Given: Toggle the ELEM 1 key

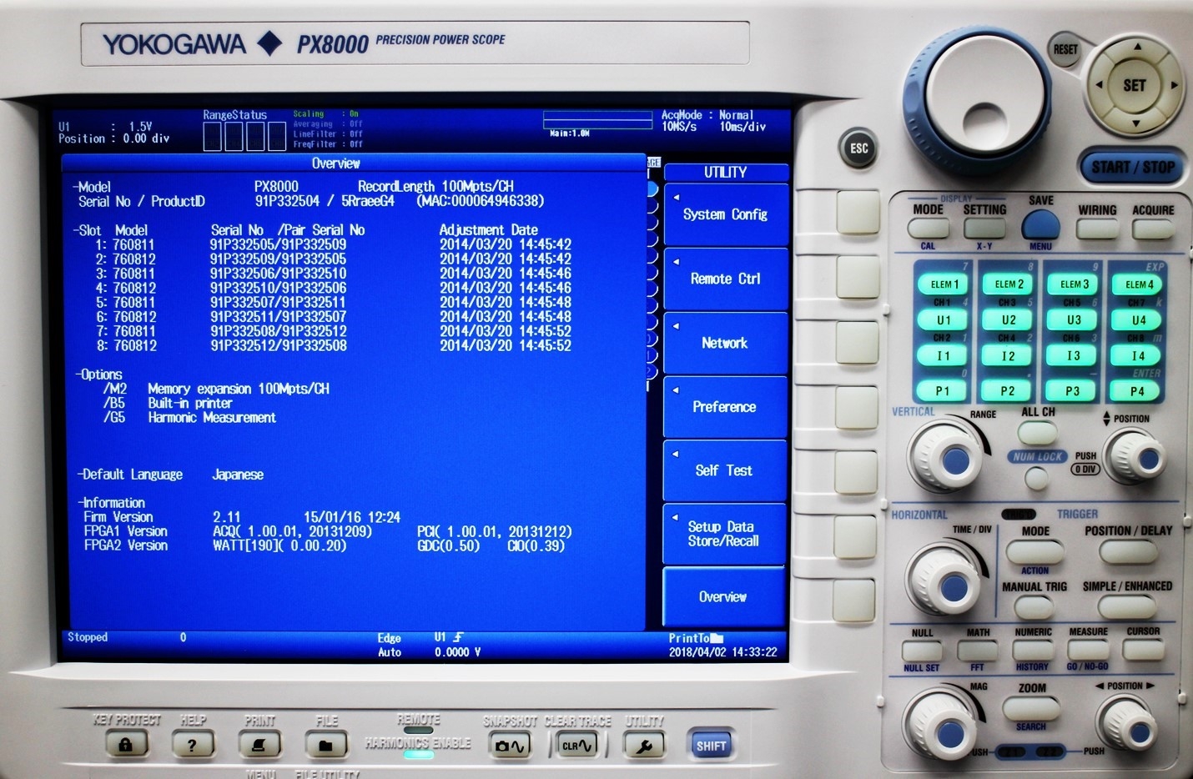Looking at the screenshot, I should click(944, 284).
